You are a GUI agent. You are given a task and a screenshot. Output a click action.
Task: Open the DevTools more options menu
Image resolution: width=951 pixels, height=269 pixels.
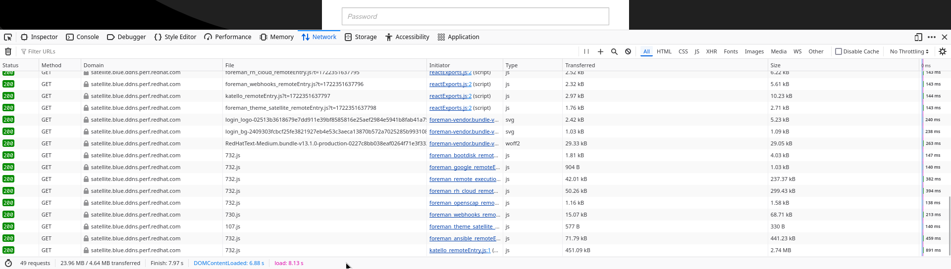pyautogui.click(x=932, y=37)
